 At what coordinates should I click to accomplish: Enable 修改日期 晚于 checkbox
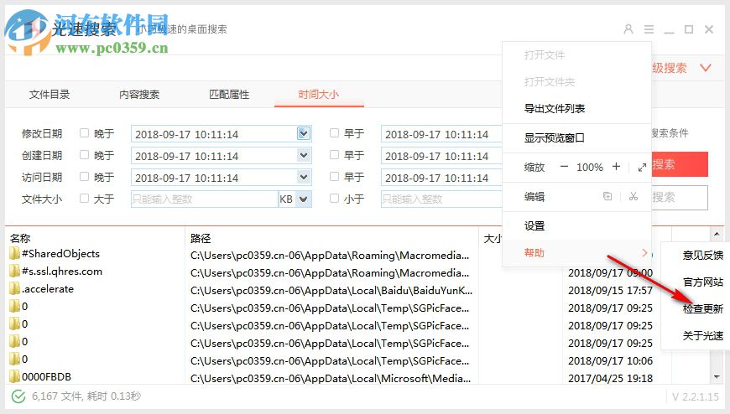(84, 133)
